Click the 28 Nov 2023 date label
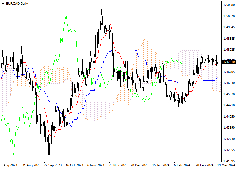The height and width of the screenshot is (169, 237). click(x=118, y=165)
